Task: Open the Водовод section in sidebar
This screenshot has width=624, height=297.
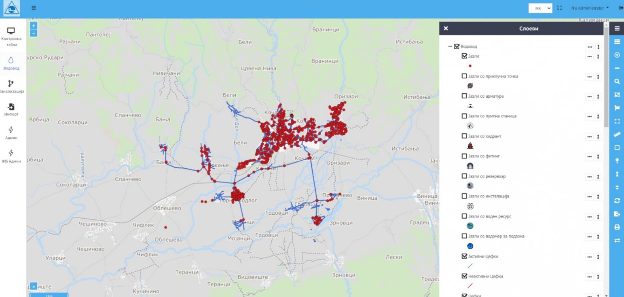Action: (x=11, y=63)
